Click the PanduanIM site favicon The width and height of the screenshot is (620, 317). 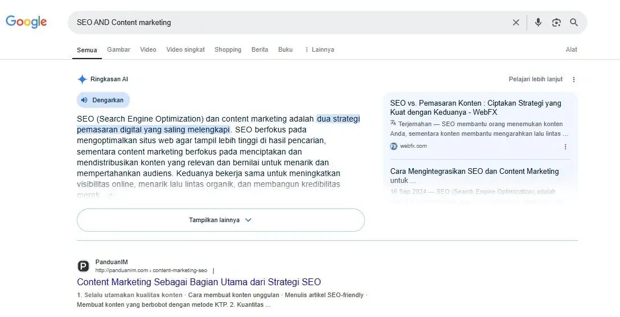83,266
